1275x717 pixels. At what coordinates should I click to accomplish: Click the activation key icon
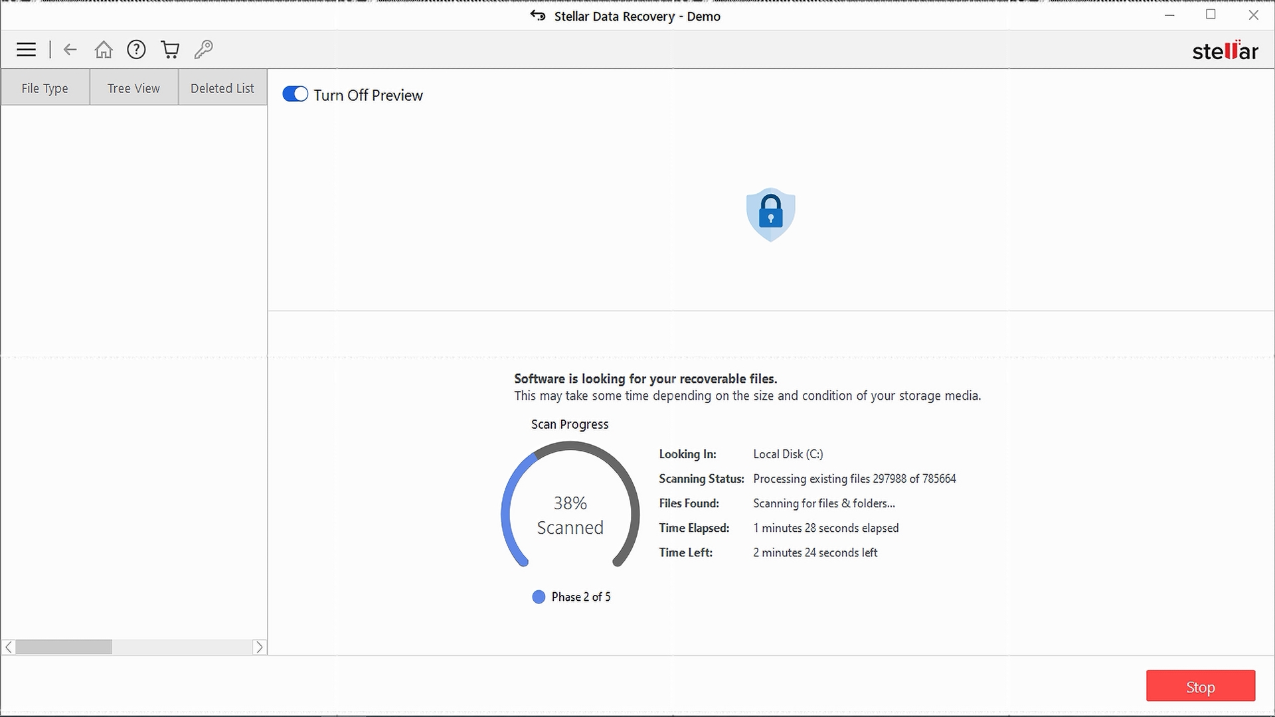(203, 50)
